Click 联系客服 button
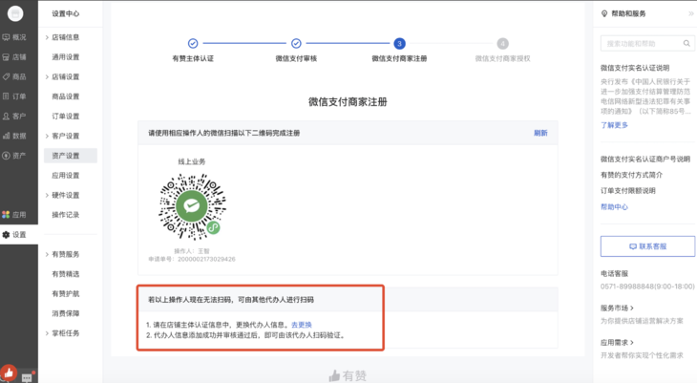Image resolution: width=697 pixels, height=383 pixels. click(647, 246)
